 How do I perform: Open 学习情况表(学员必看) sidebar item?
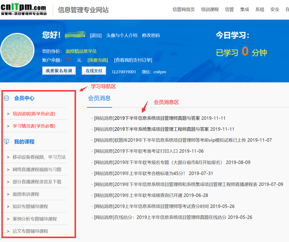[34, 126]
